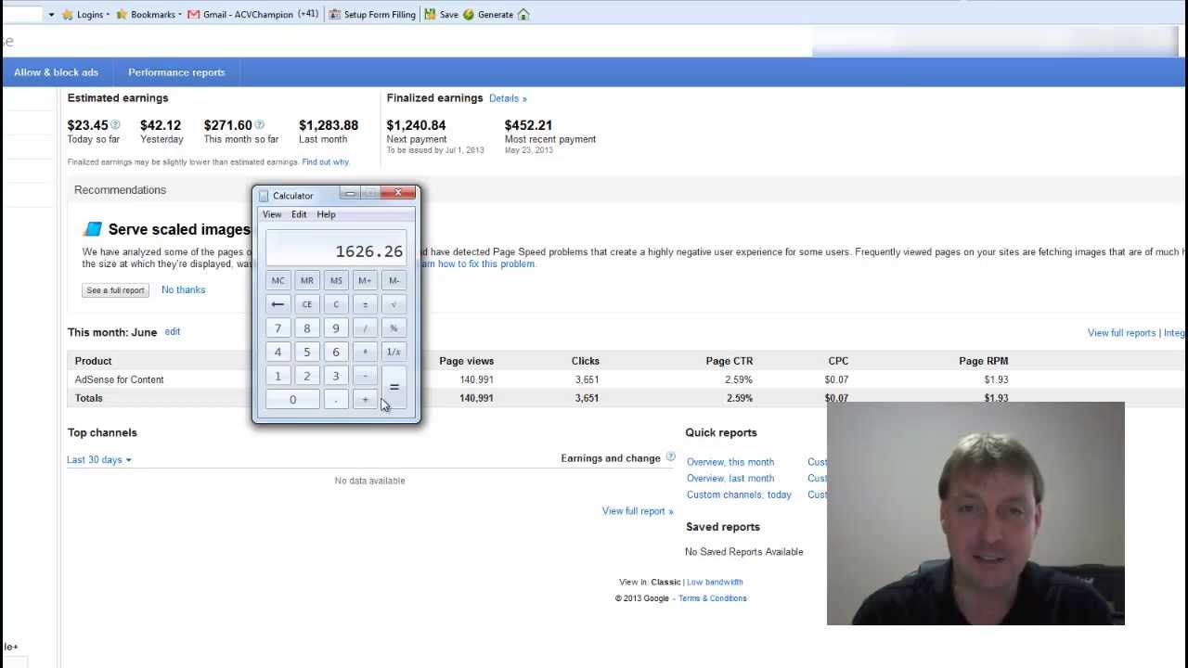This screenshot has width=1188, height=668.
Task: Click See a full report button
Action: point(115,290)
